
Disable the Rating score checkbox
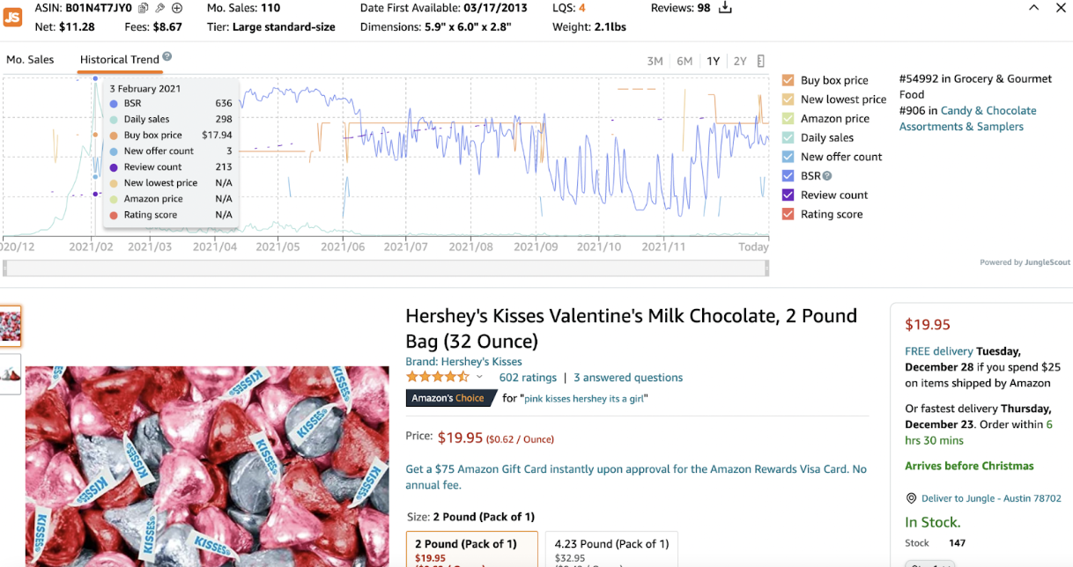(x=788, y=214)
